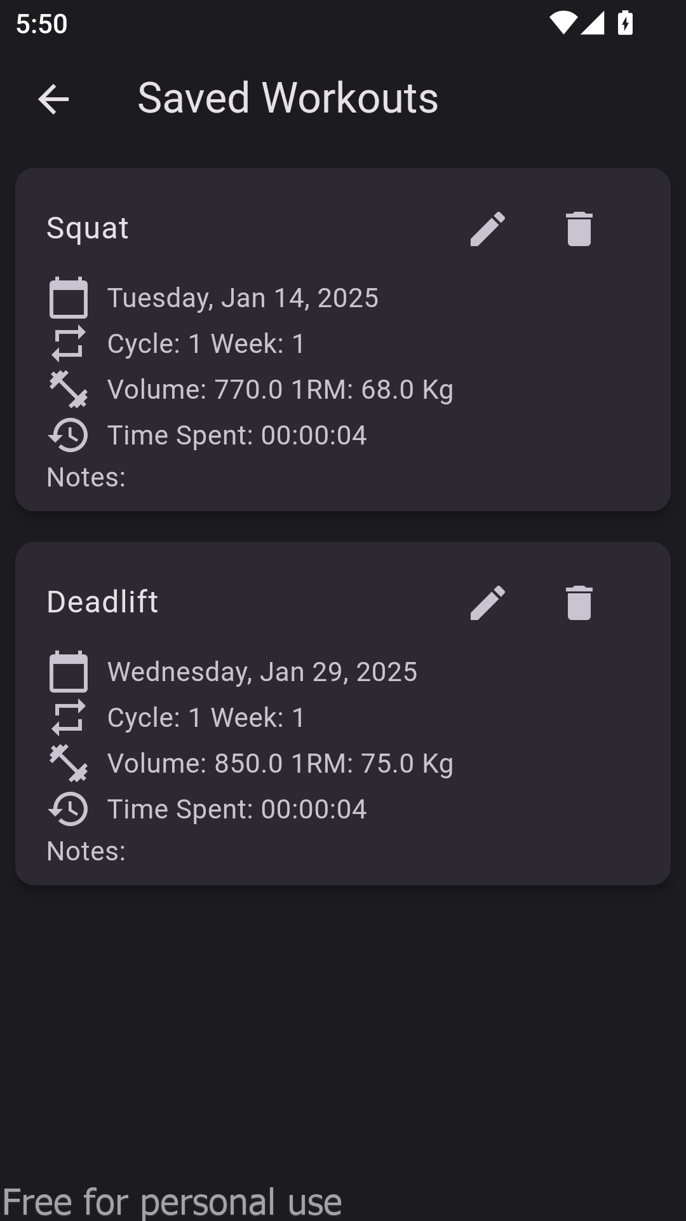Select the Wednesday, Jan 29, 2025 date
686x1221 pixels.
(x=262, y=672)
